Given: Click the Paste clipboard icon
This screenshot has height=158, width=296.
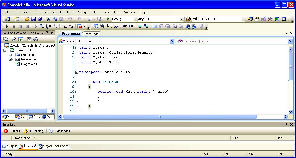Looking at the screenshot, I should click(x=62, y=19).
